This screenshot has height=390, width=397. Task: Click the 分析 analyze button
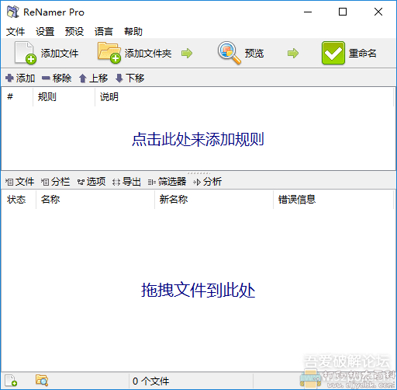[207, 182]
